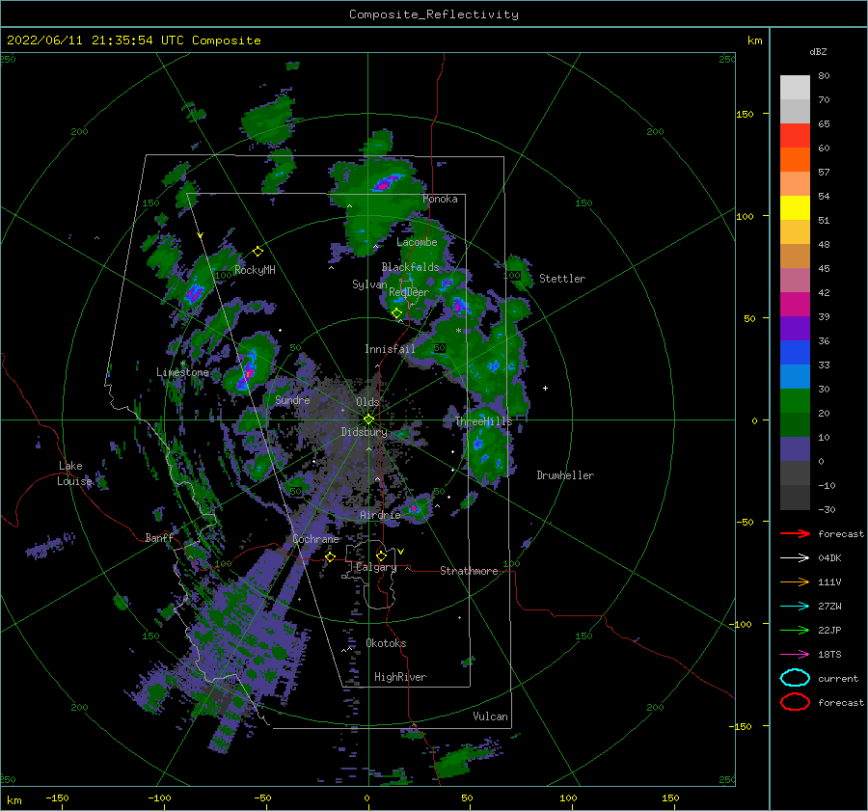Select the purple 10 dBZ swatch
Screen dimensions: 868x811
[795, 449]
